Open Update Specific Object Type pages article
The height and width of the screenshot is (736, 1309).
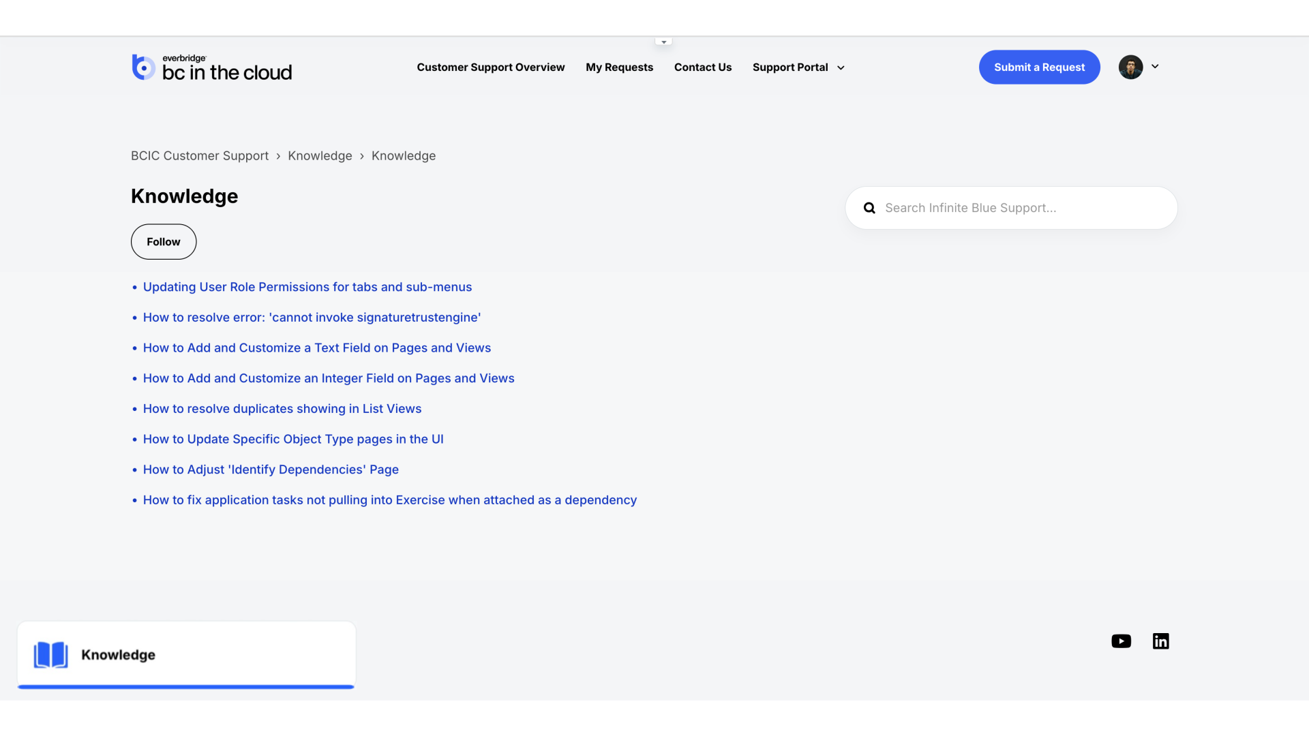point(293,440)
